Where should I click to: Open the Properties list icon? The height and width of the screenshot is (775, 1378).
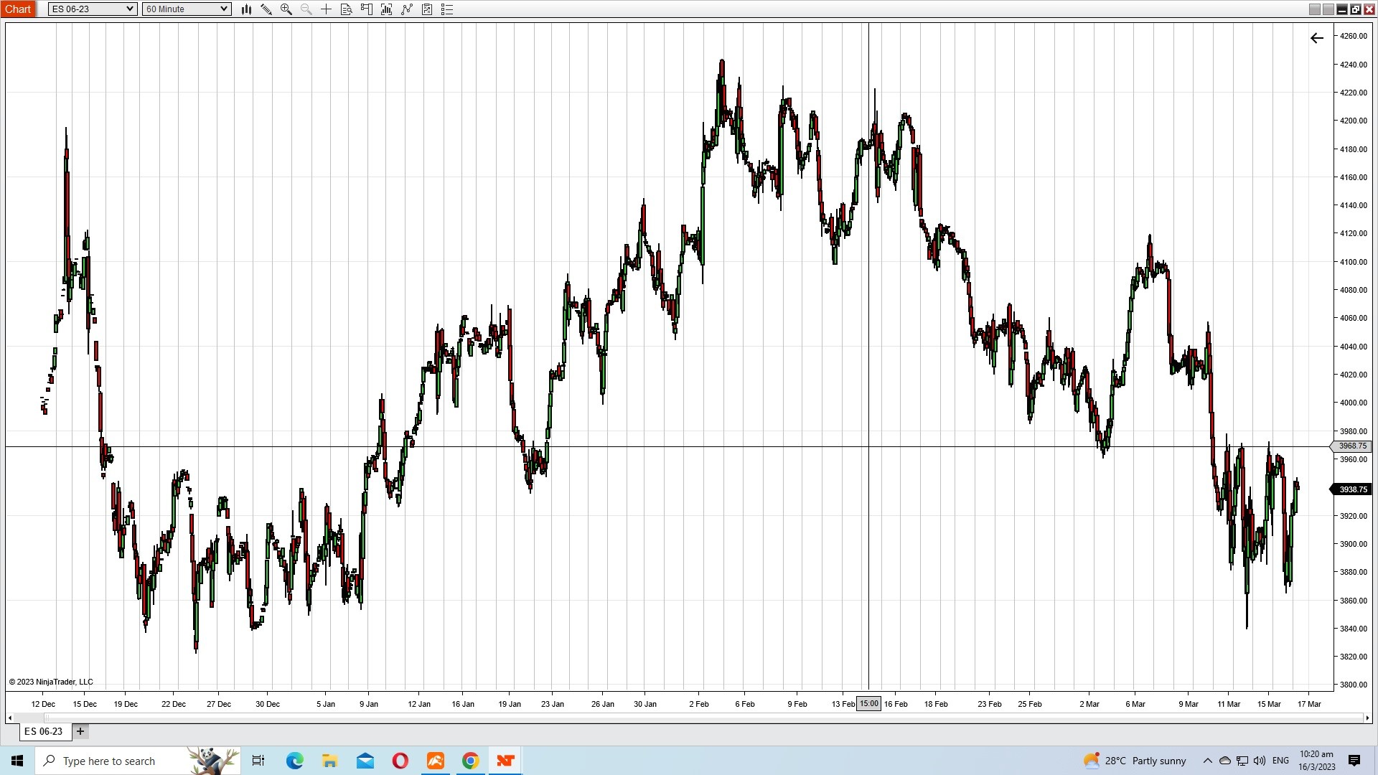click(447, 9)
